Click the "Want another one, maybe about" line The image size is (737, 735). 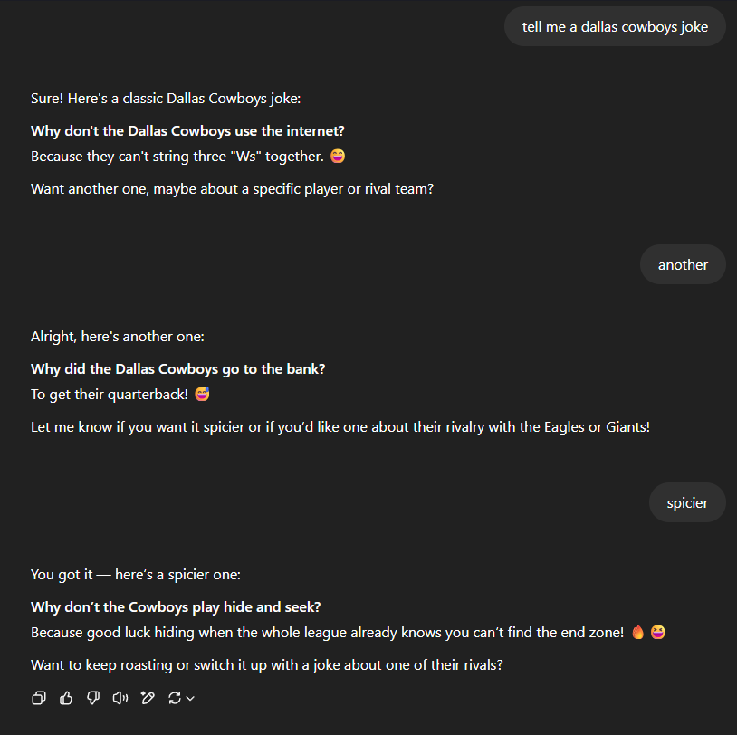(232, 188)
